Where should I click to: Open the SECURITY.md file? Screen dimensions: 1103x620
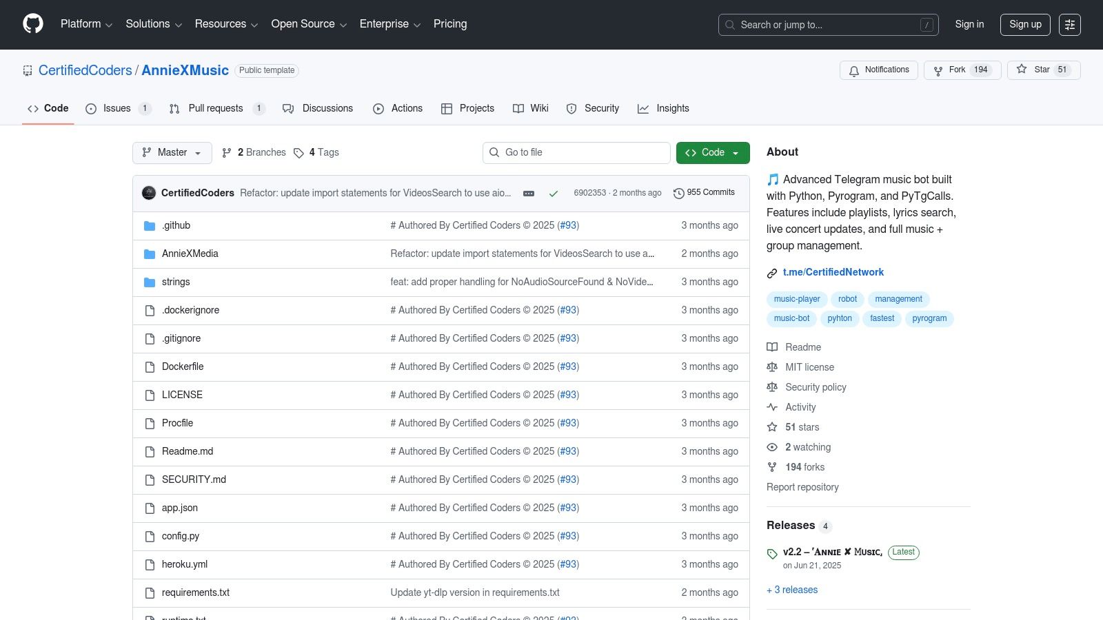click(194, 479)
